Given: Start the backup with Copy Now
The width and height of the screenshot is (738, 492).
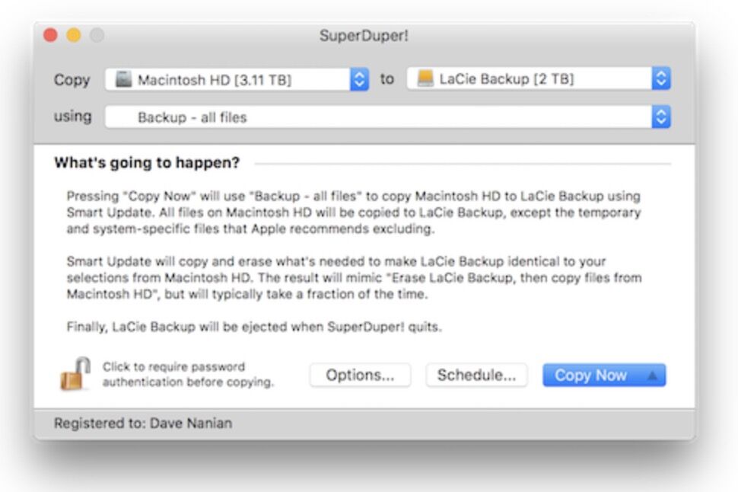Looking at the screenshot, I should point(590,375).
